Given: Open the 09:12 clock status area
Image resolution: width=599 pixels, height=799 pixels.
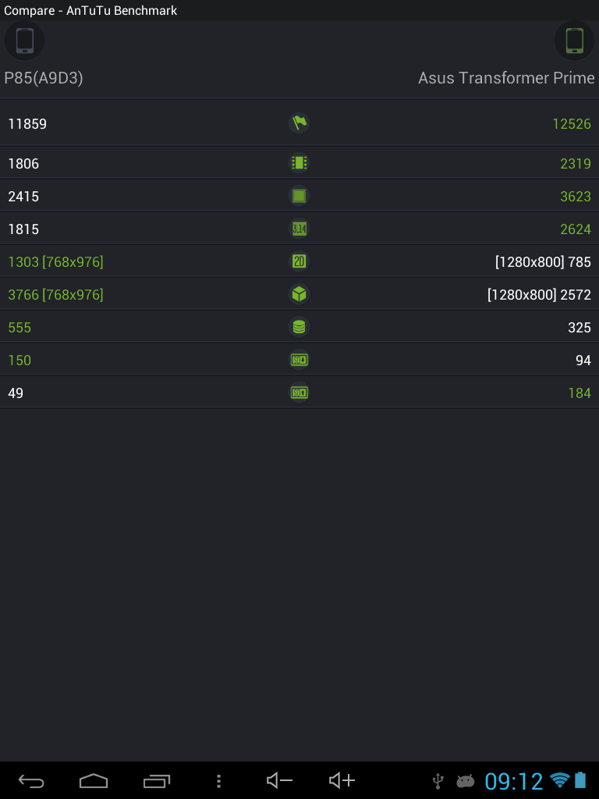Looking at the screenshot, I should 513,780.
